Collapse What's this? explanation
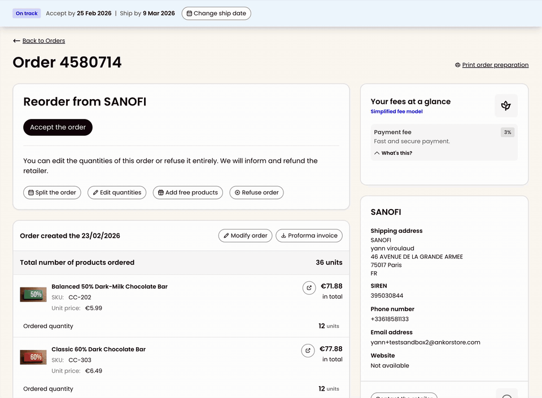 (393, 153)
